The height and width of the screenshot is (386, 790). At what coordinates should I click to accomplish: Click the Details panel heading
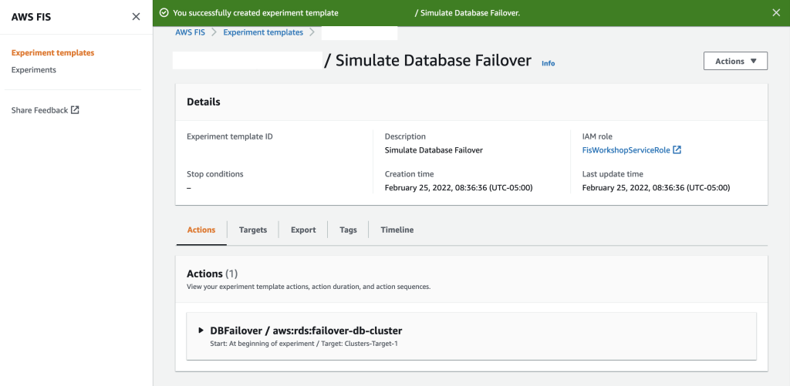coord(204,102)
